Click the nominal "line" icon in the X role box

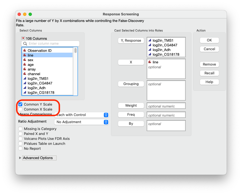(x=150, y=62)
